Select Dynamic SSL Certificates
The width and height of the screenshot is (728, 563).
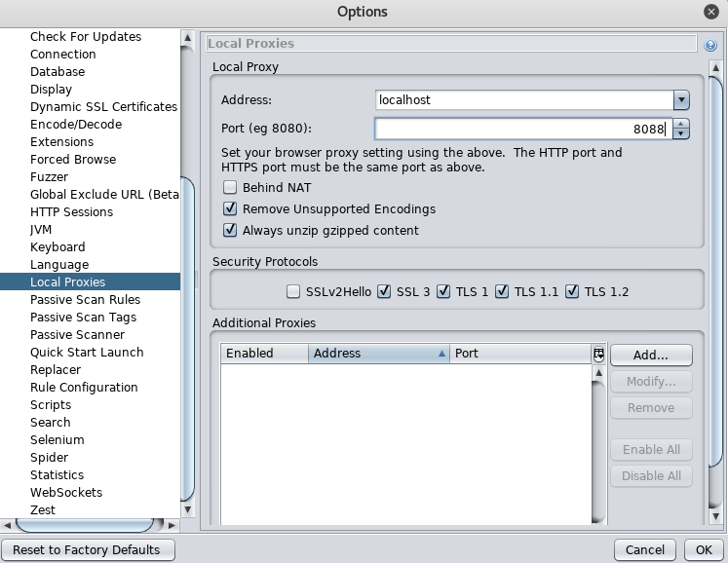[x=103, y=107]
